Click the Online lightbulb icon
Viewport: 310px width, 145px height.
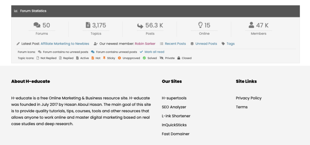[200, 25]
